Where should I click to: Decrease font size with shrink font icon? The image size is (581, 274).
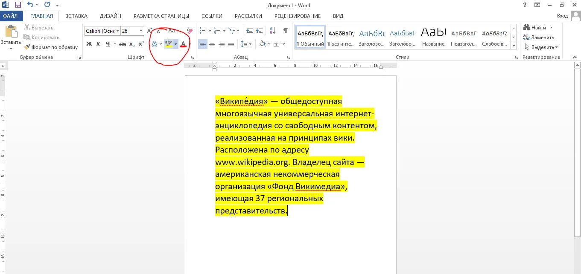coord(158,31)
